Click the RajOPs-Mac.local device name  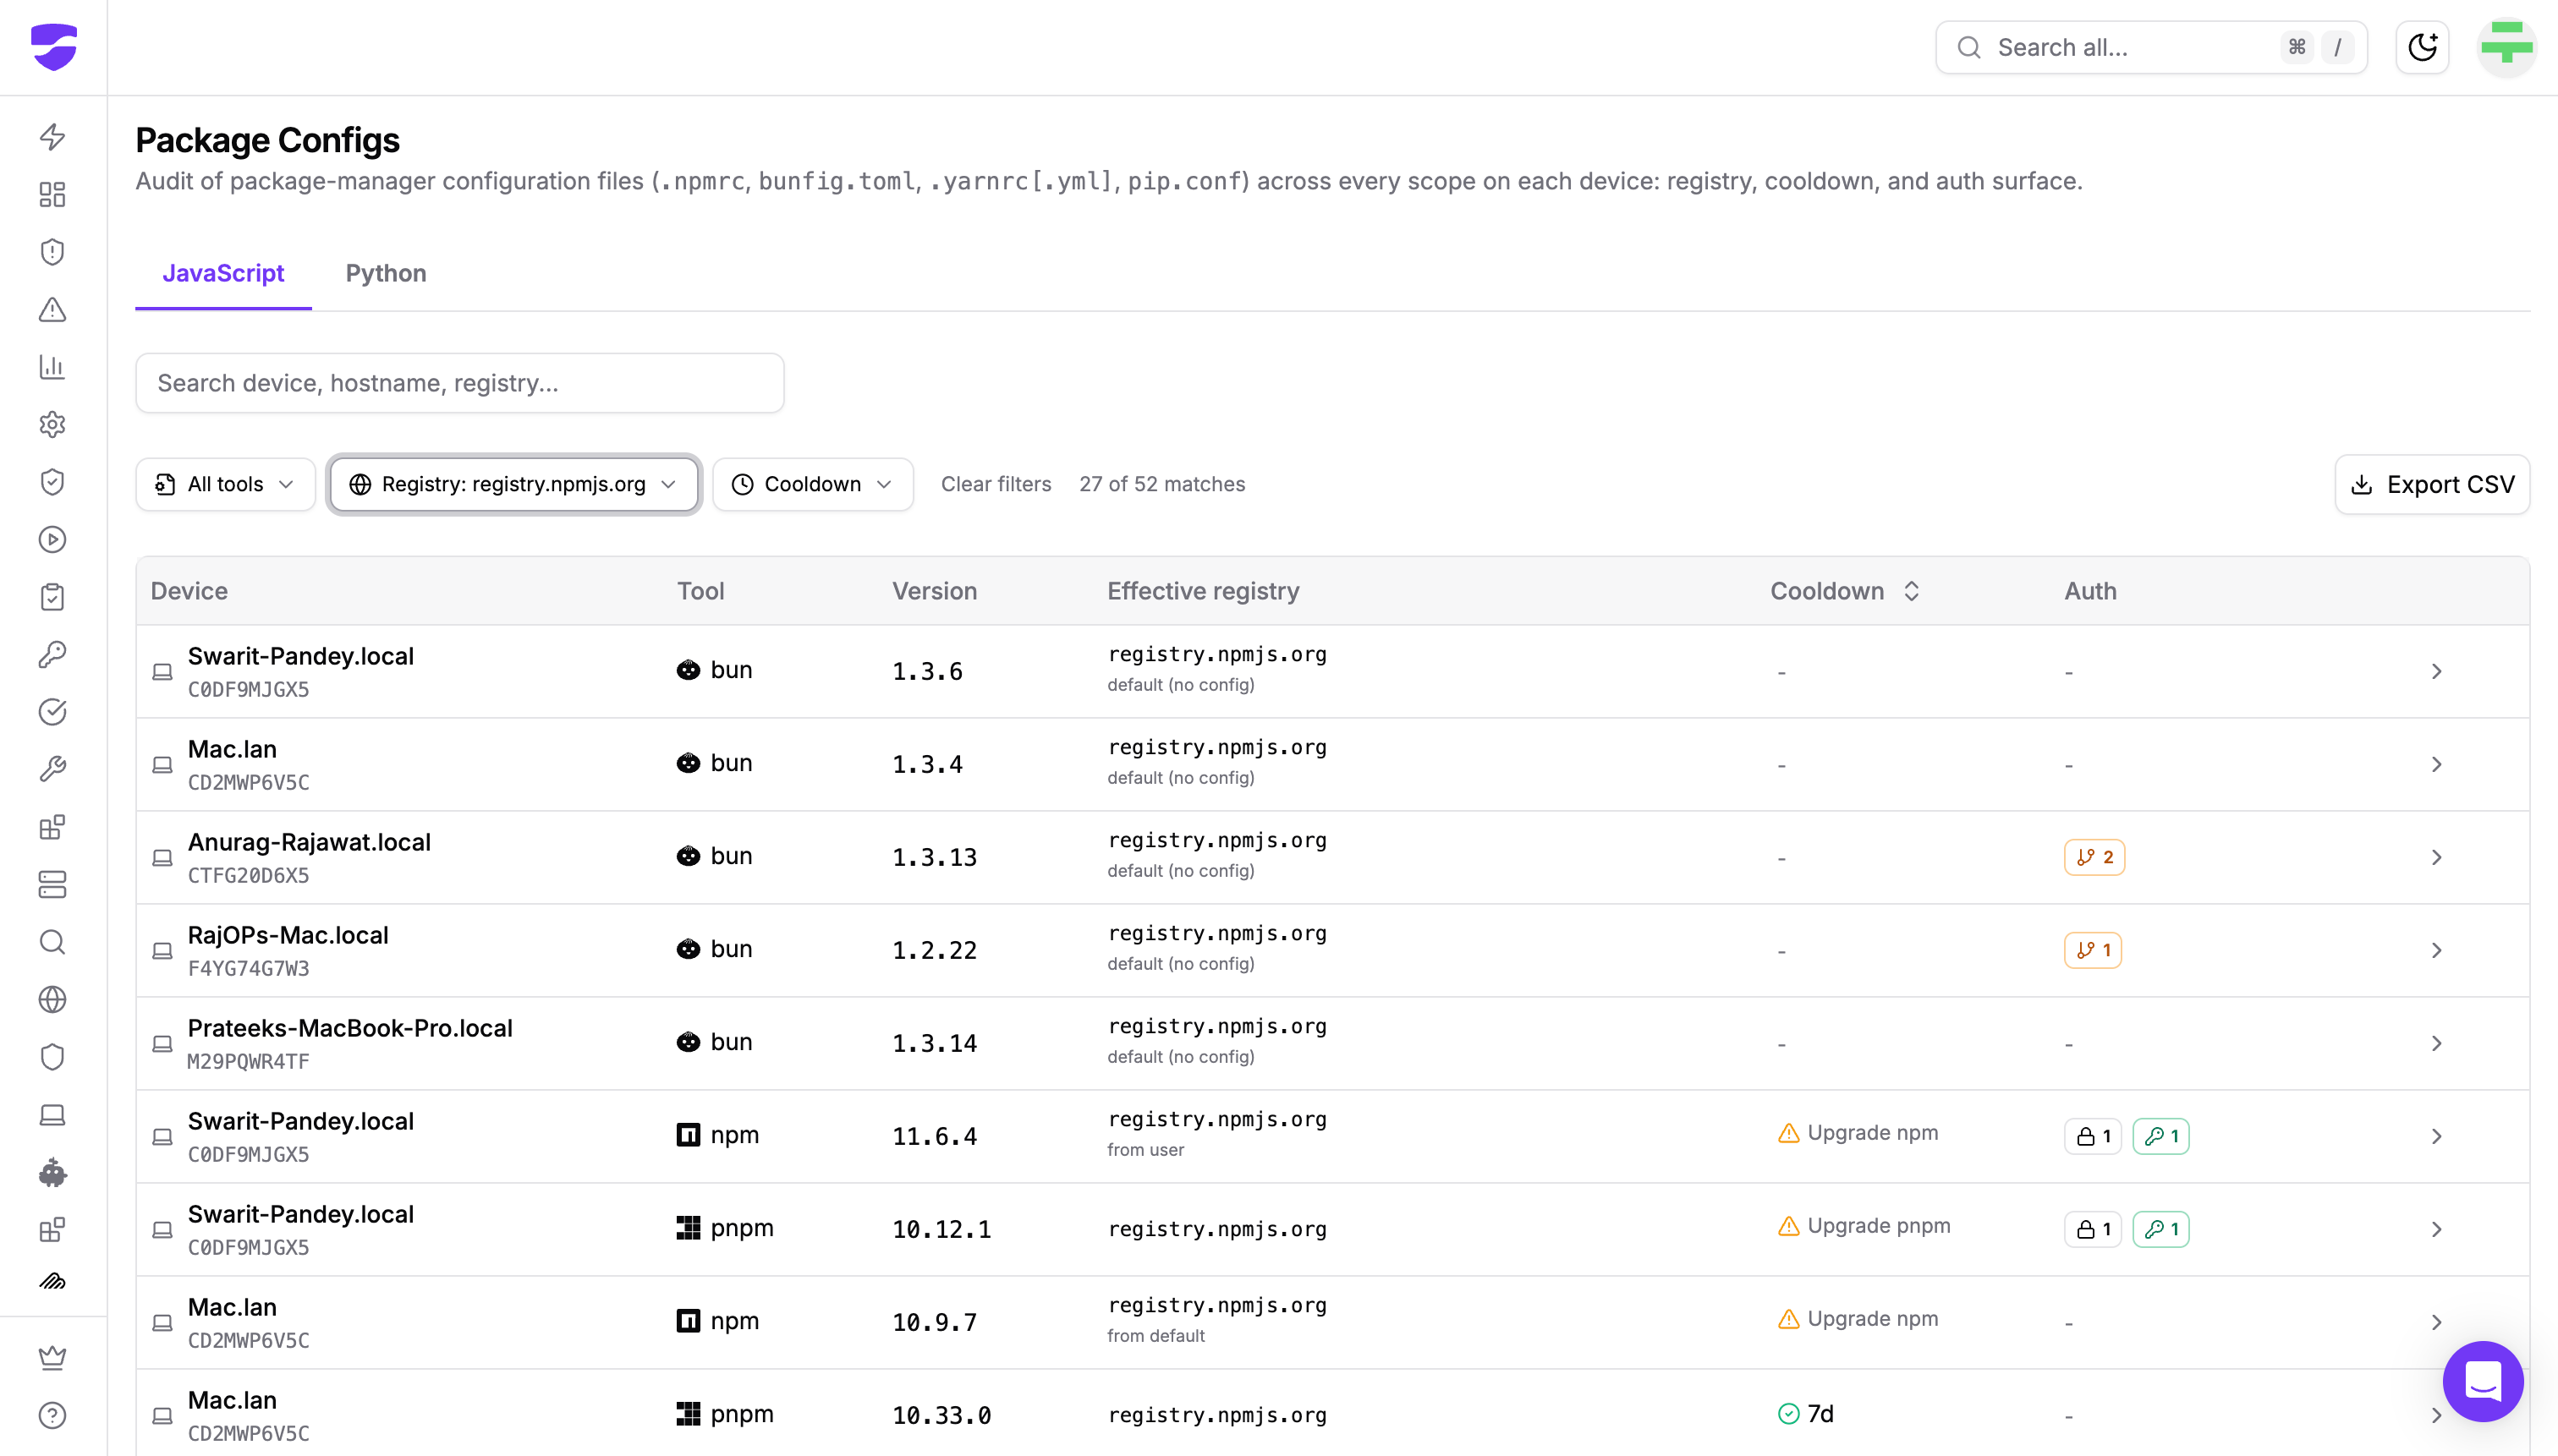288,935
